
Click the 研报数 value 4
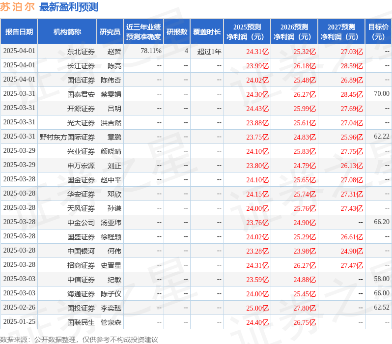click(x=186, y=51)
